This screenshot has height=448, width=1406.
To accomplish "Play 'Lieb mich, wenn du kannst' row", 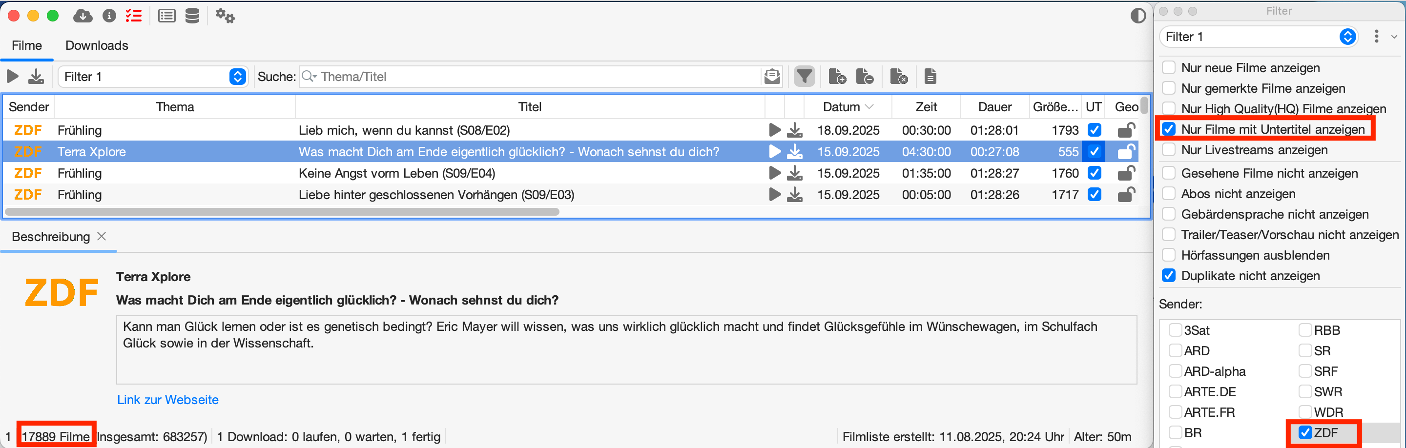I will tap(774, 130).
